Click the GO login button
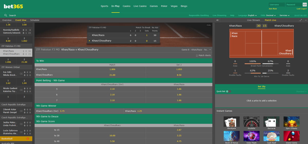 pyautogui.click(x=305, y=5)
